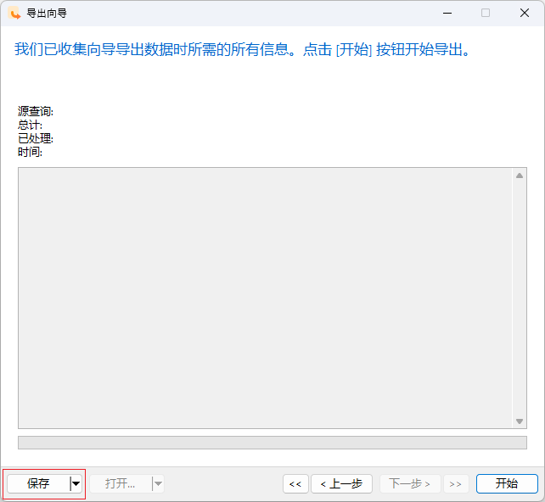
Task: Start export with 开始 button
Action: tap(507, 483)
